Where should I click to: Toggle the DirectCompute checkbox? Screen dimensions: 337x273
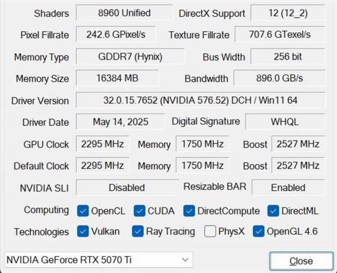point(189,211)
